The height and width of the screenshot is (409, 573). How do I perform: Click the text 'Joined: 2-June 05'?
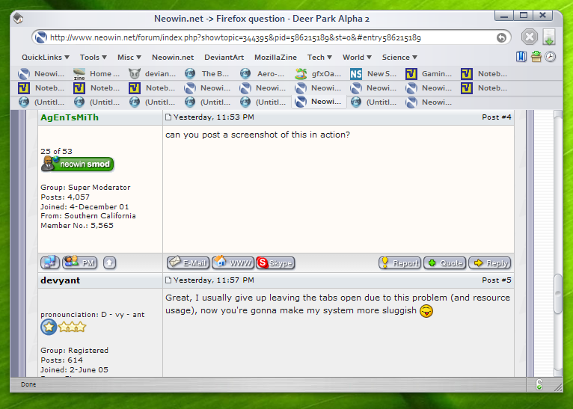74,369
